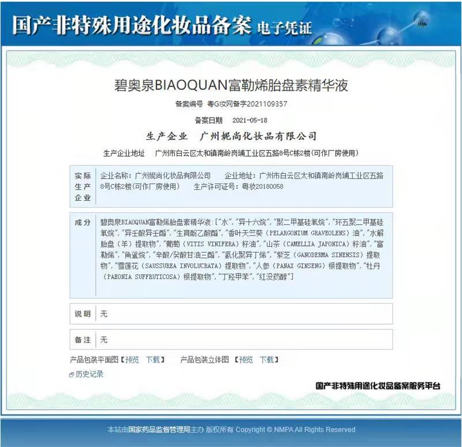
Task: Click the 电子凭证 banner text
Action: (x=284, y=28)
